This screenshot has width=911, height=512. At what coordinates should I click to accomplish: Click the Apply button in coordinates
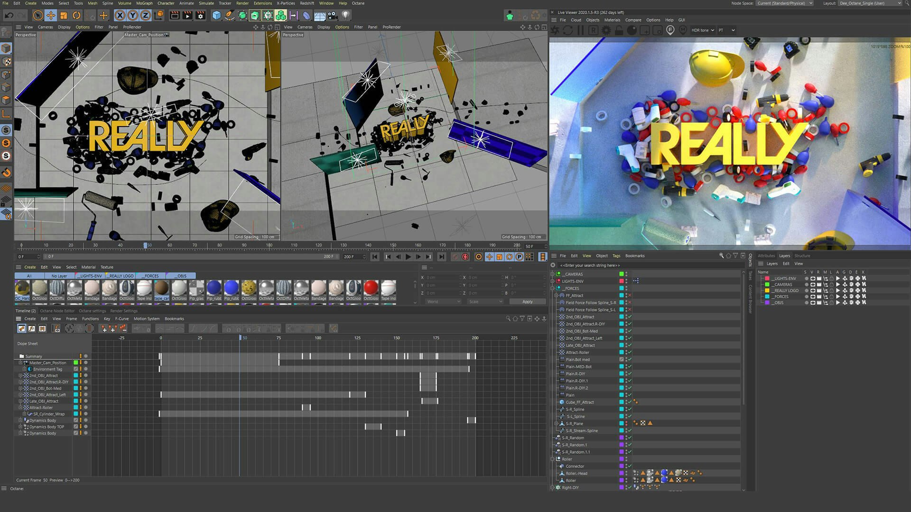[527, 302]
